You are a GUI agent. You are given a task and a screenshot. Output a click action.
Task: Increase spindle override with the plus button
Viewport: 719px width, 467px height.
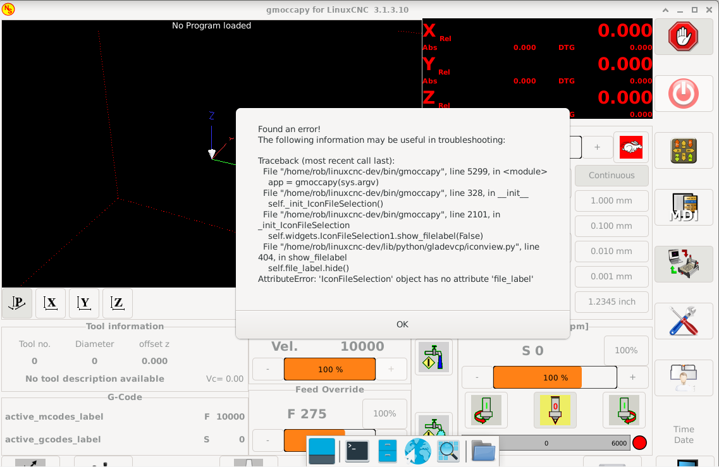coord(633,378)
